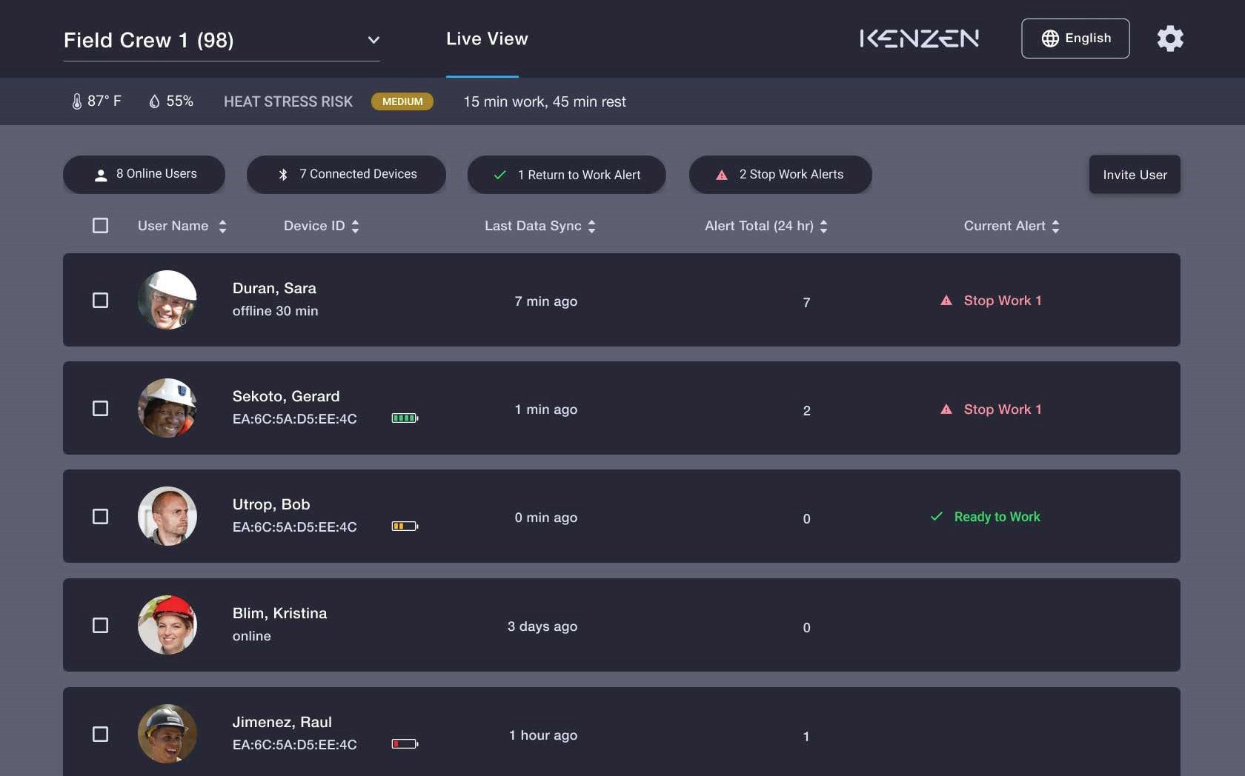This screenshot has width=1245, height=776.
Task: Filter by 2 Stop Work Alerts
Action: (x=780, y=175)
